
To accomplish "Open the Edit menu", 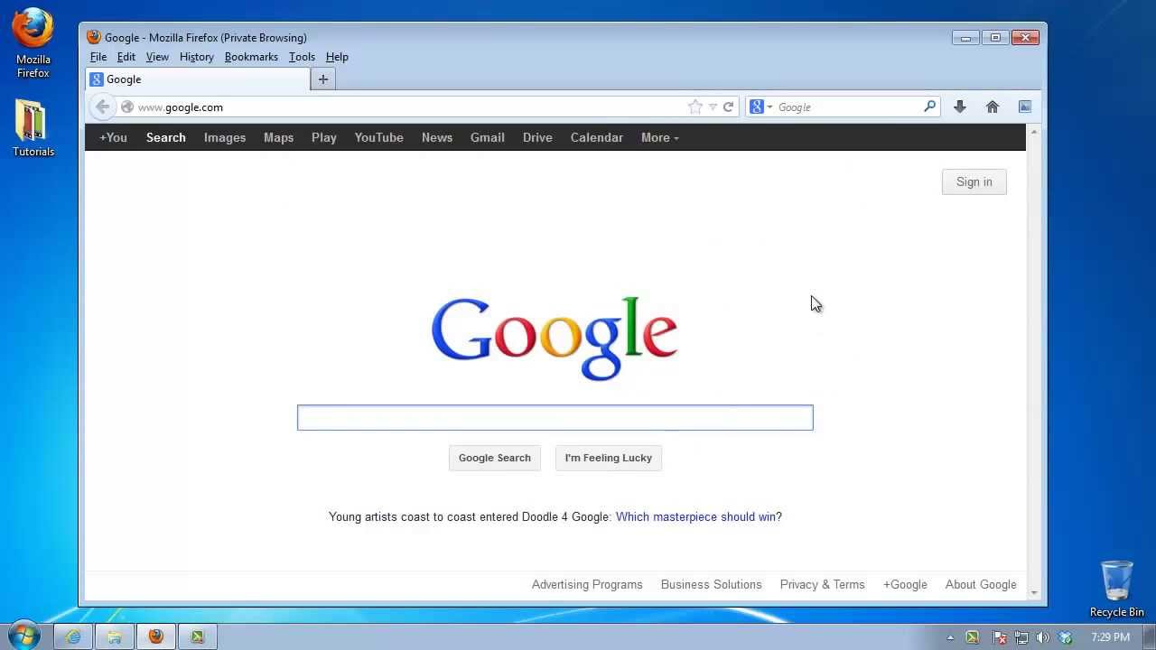I will (126, 57).
